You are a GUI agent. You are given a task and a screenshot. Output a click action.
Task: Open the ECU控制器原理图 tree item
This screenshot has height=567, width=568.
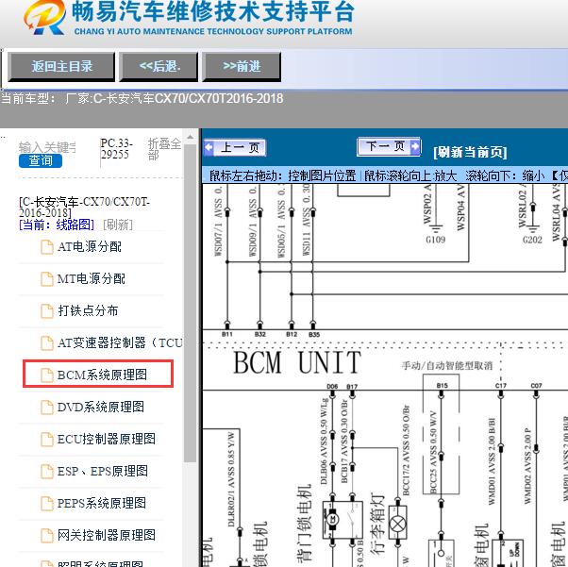(107, 439)
